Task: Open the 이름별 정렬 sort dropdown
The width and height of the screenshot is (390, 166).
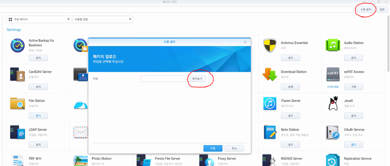Action: (x=103, y=19)
